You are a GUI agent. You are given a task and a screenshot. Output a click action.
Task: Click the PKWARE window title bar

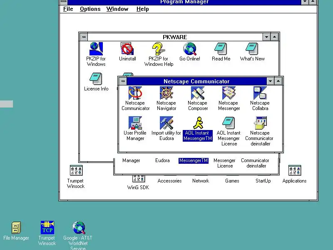tap(175, 37)
